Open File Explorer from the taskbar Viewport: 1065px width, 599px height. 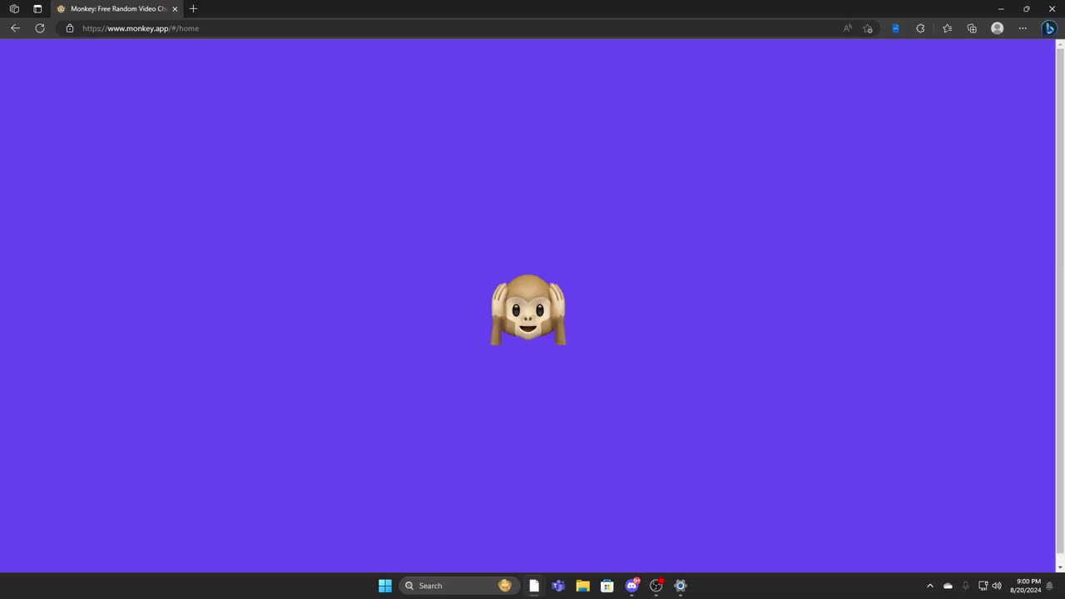(x=582, y=586)
